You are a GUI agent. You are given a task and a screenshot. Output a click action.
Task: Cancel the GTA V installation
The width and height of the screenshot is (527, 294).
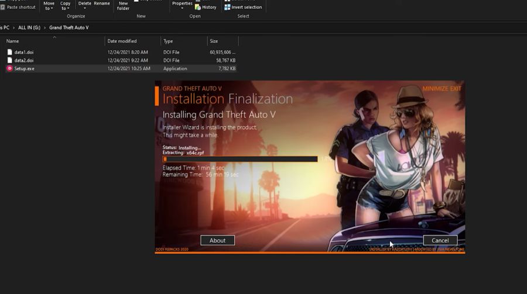440,240
